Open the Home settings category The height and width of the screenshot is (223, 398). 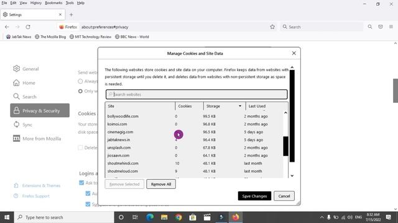point(24,82)
